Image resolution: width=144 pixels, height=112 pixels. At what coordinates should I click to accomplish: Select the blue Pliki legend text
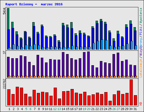click(141, 31)
